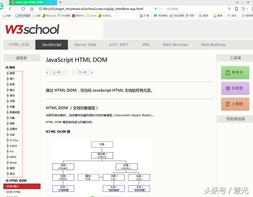The height and width of the screenshot is (197, 253).
Task: Open the purple 实验室 toolbox button
Action: [x=235, y=88]
